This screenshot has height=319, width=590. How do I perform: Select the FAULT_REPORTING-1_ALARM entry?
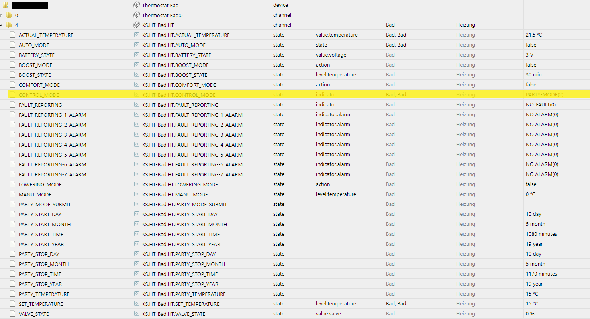click(x=52, y=115)
